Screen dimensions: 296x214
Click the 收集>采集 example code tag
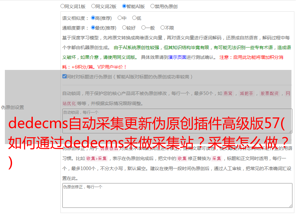97,158
